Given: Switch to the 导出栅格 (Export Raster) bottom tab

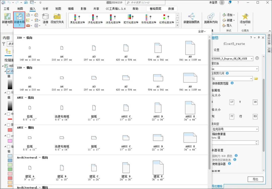Looking at the screenshot, I should tap(217, 186).
